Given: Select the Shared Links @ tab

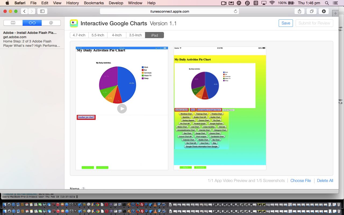Looking at the screenshot, I should pos(51,23).
